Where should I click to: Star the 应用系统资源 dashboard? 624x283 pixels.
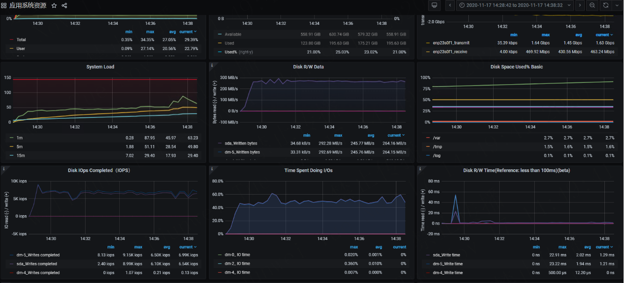click(x=54, y=6)
